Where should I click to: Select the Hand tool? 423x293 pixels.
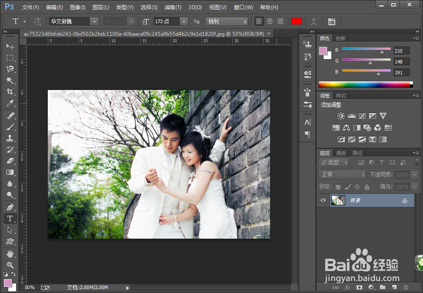(x=10, y=253)
